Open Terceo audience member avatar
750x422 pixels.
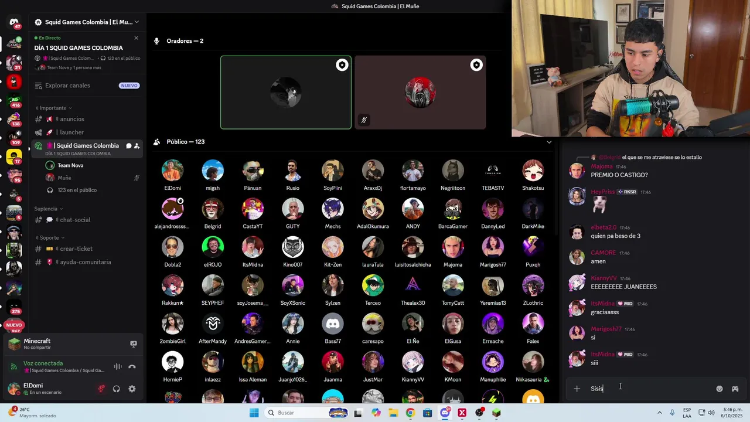pos(373,285)
